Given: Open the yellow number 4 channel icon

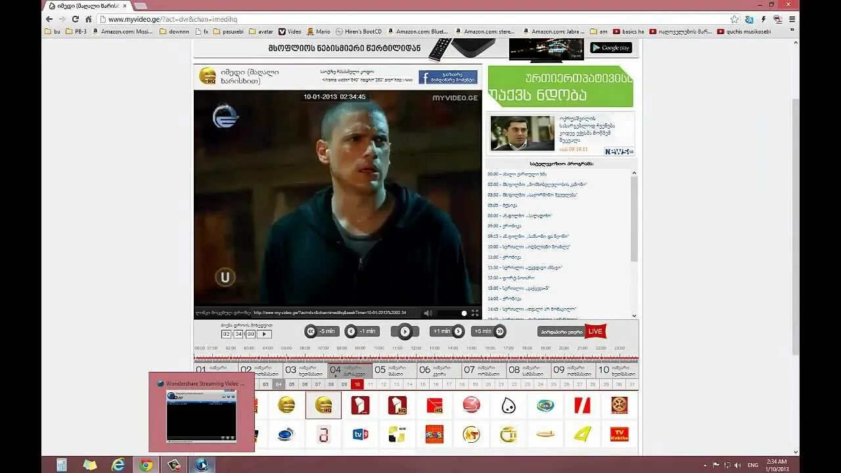Looking at the screenshot, I should 582,434.
